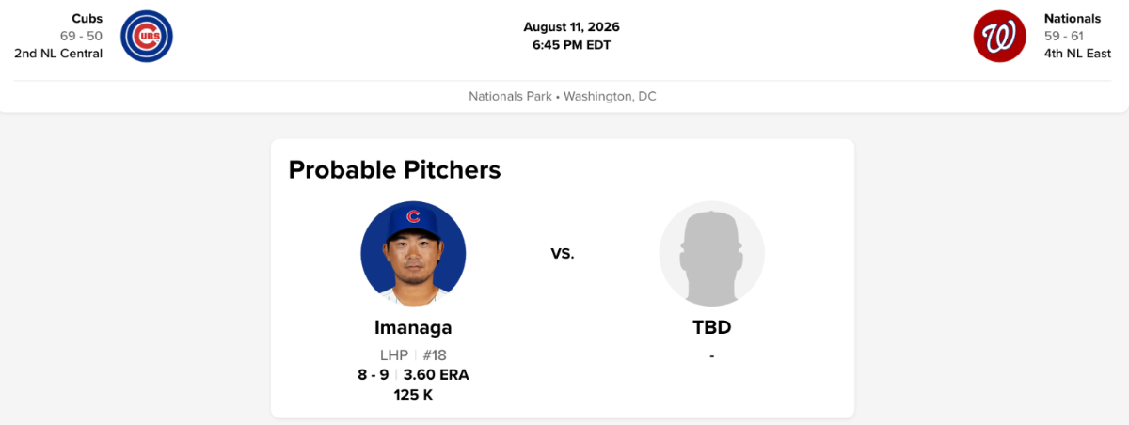Viewport: 1129px width, 425px height.
Task: Click the LHP #18 position info
Action: point(413,355)
